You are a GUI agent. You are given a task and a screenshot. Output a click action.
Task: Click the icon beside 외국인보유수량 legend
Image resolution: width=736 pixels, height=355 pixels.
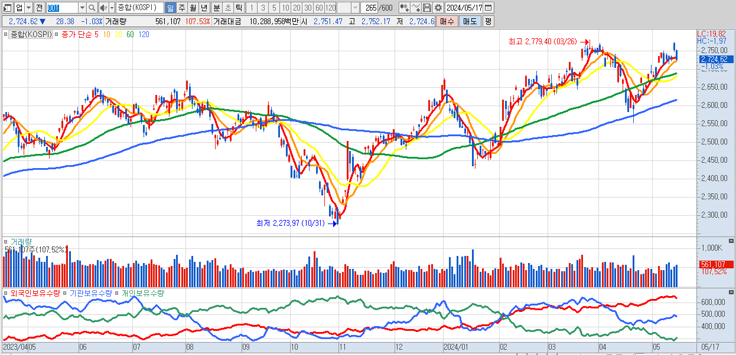click(x=7, y=292)
